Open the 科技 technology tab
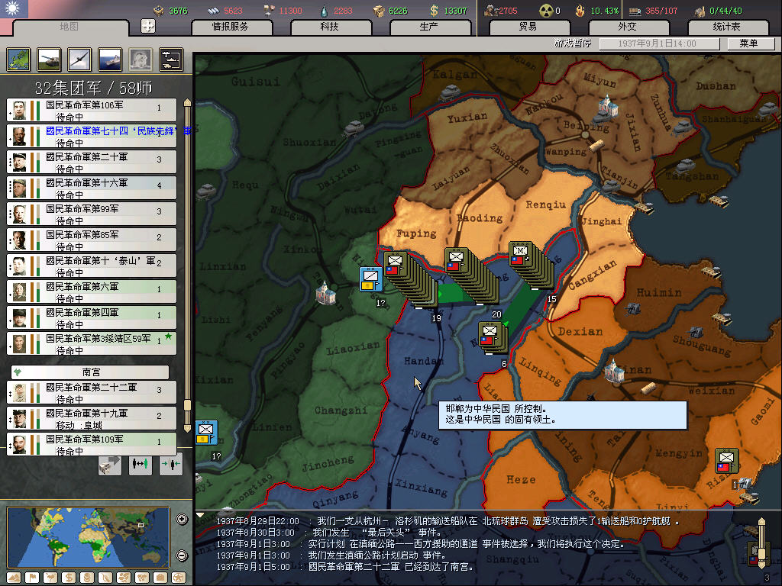The image size is (782, 586). pos(329,27)
